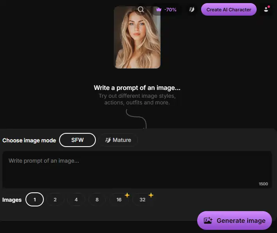
Task: Open the user profile icon
Action: point(266,9)
